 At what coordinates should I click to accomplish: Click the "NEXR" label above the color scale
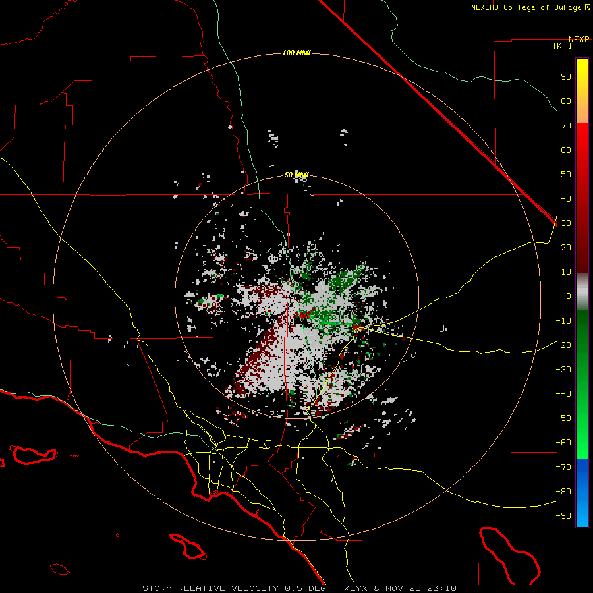(x=579, y=40)
